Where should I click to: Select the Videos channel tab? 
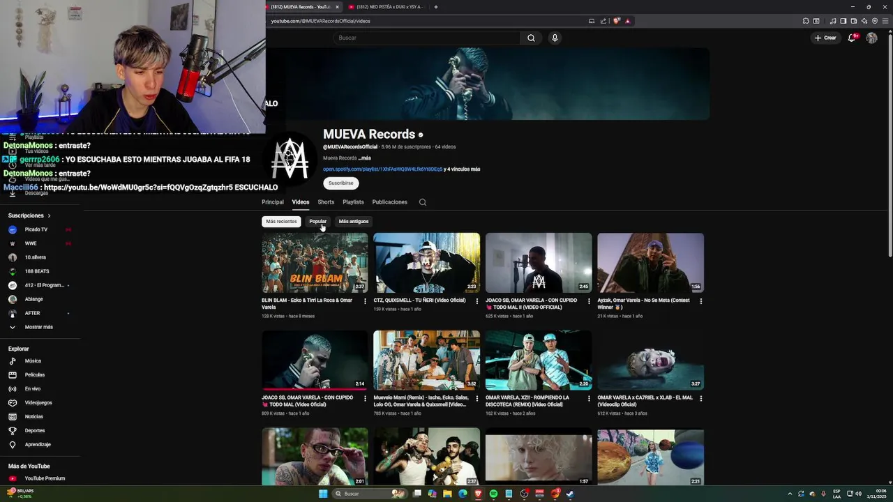pos(301,202)
